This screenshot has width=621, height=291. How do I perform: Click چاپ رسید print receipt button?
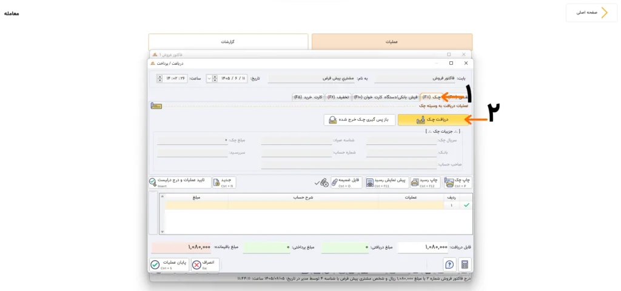point(426,182)
